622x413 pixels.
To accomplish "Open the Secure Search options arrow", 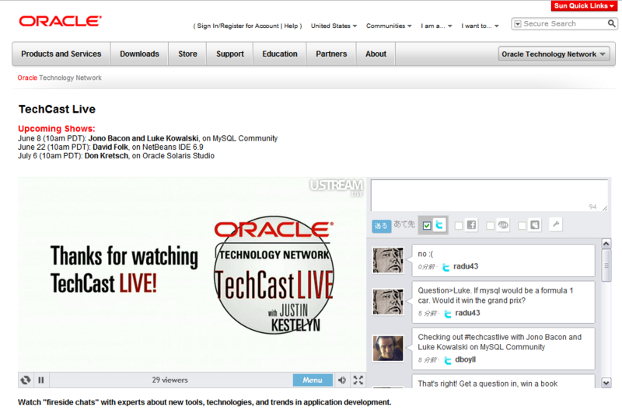I will coord(517,24).
